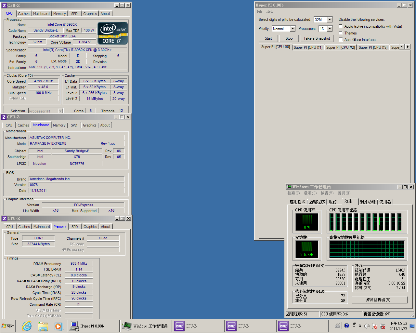Open the 使用者 tab in Task Manager
416x333 pixels.
pyautogui.click(x=385, y=202)
